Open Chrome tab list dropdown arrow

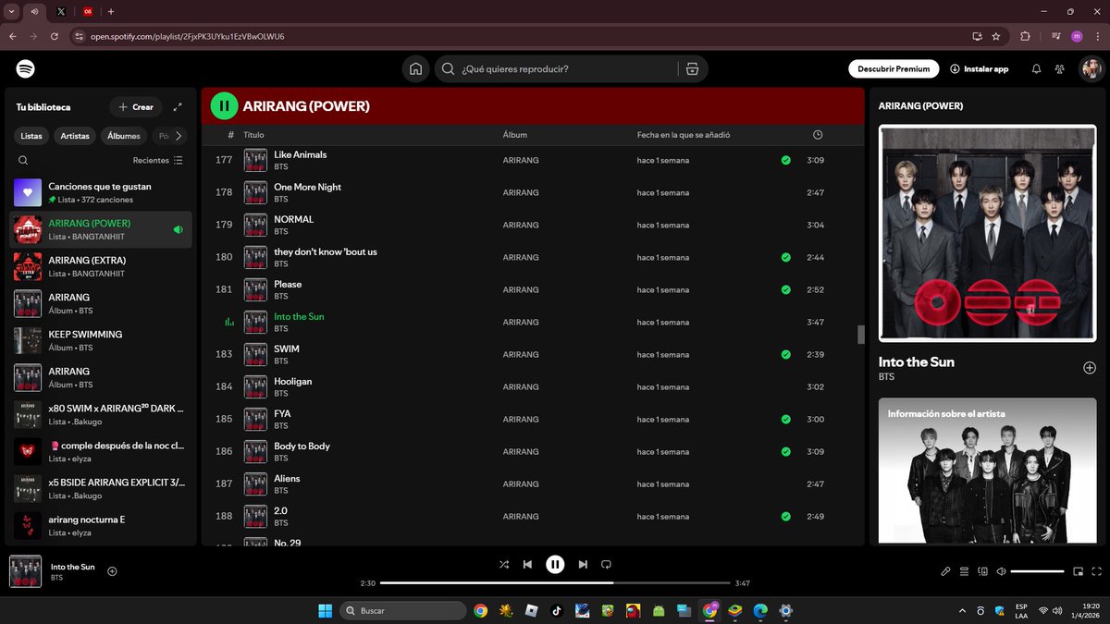[x=10, y=11]
